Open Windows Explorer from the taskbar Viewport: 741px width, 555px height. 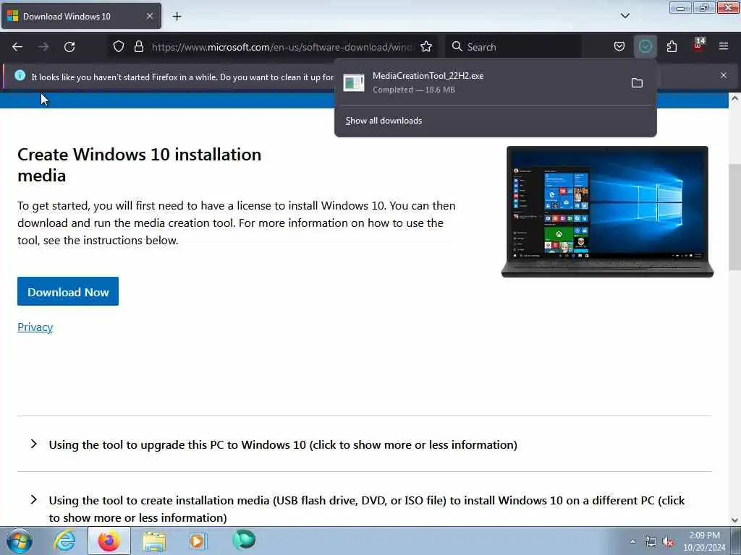pyautogui.click(x=155, y=541)
